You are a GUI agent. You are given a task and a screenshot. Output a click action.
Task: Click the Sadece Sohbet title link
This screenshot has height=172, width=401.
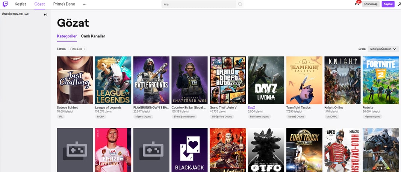67,108
